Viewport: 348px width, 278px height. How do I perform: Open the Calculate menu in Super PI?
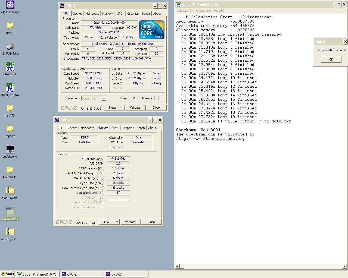pyautogui.click(x=184, y=11)
